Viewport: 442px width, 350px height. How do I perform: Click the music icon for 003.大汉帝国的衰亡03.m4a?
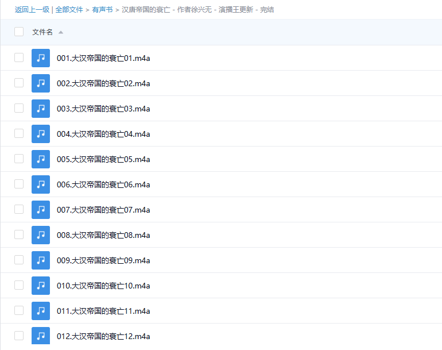coord(41,109)
